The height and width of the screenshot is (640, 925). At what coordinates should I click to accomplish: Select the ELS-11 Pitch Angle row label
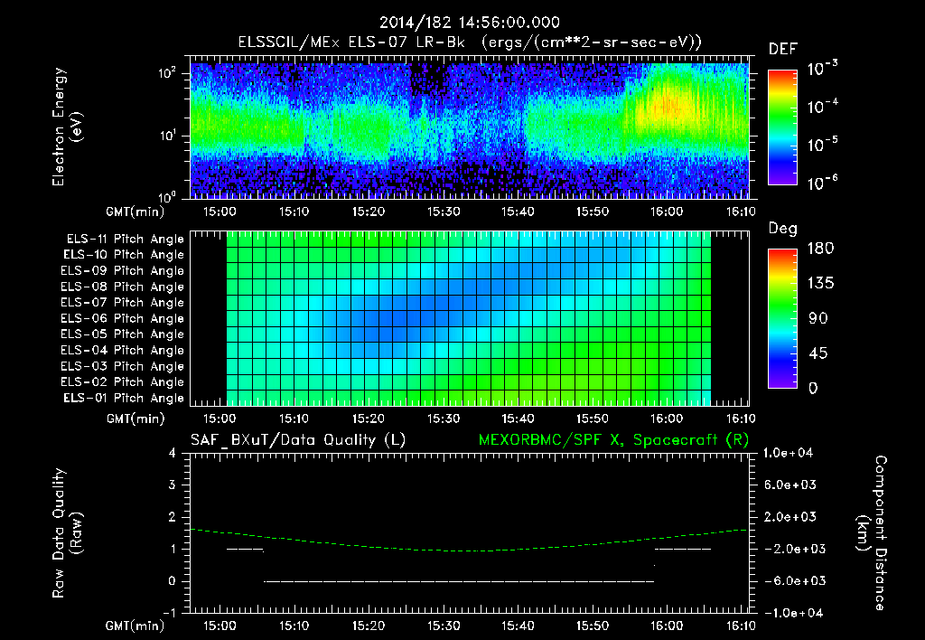(125, 240)
